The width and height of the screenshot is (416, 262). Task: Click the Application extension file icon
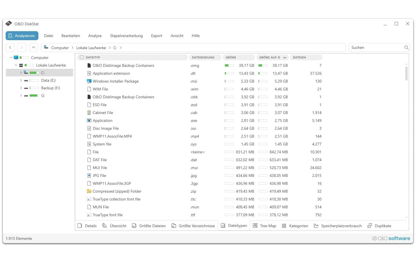tap(89, 73)
